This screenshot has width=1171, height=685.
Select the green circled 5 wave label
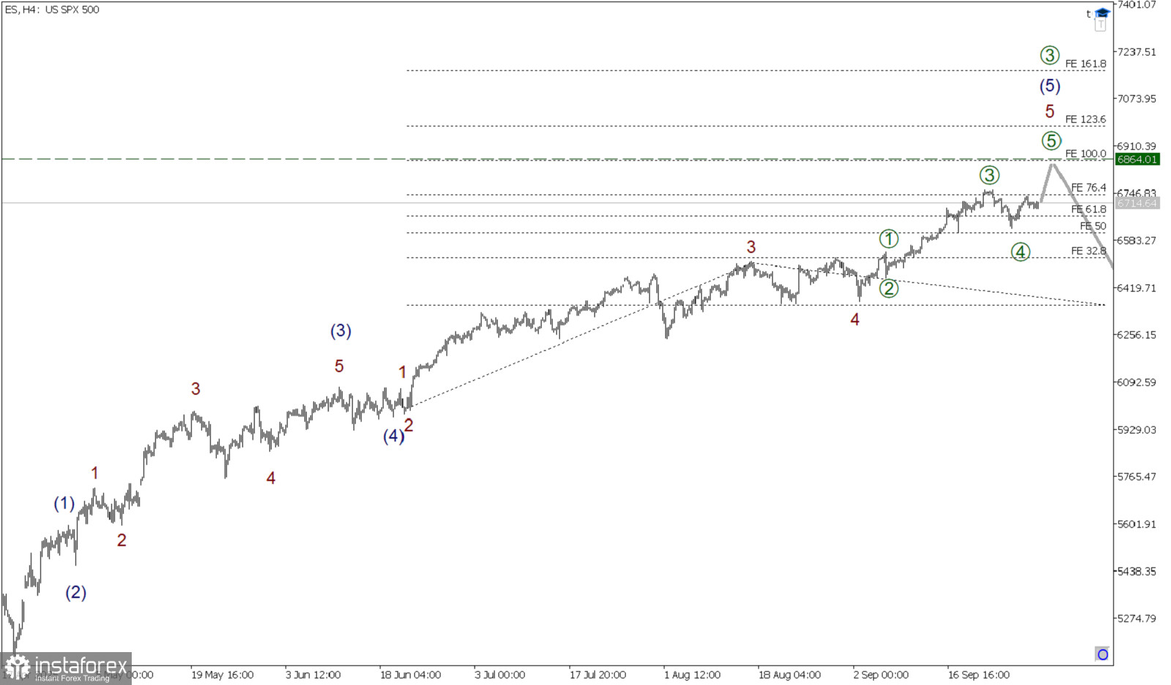click(x=1052, y=141)
